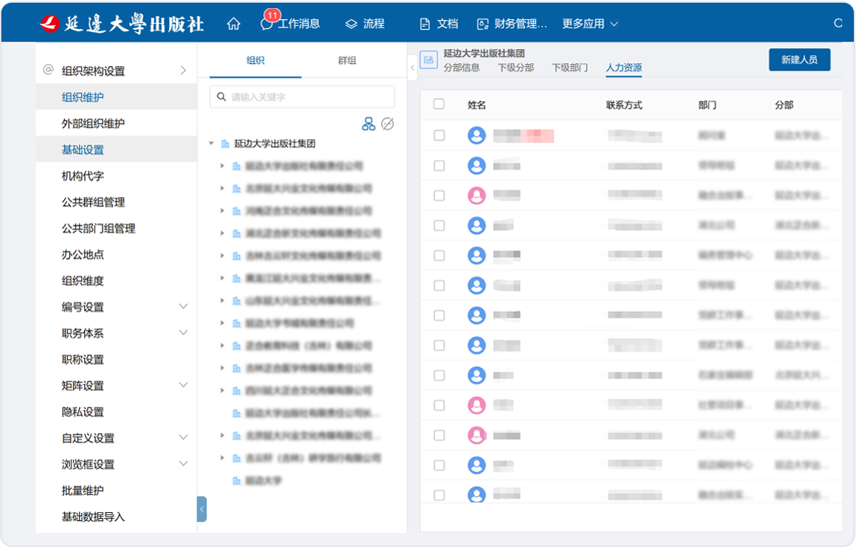Click the 延边大学出版社 logo
Image resolution: width=863 pixels, height=556 pixels.
tap(121, 24)
